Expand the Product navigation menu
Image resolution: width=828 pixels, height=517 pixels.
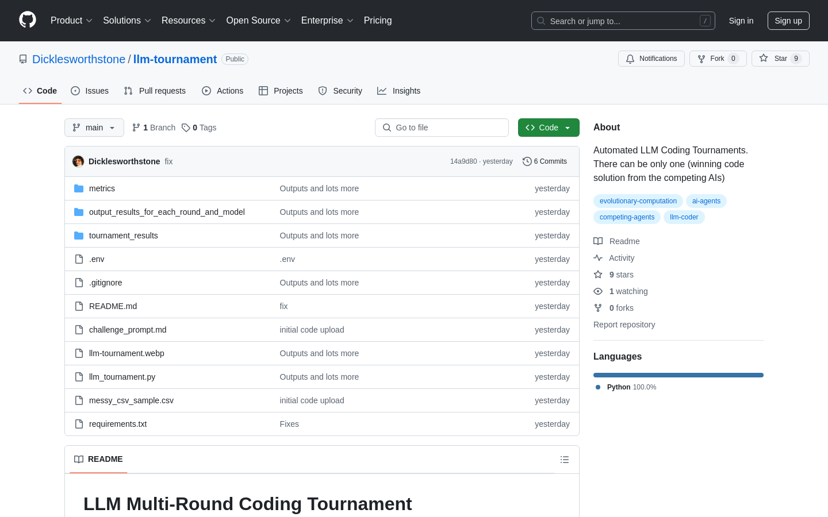(71, 21)
